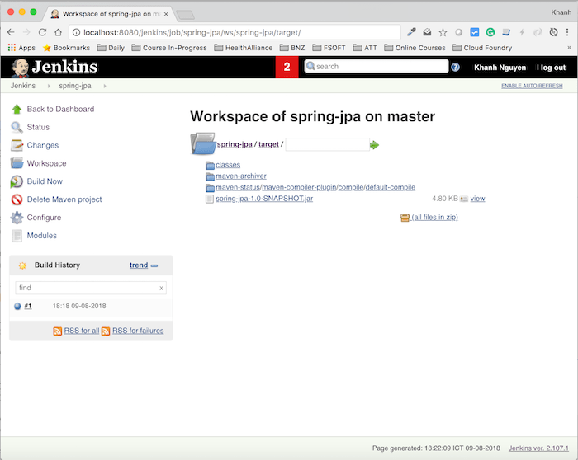The height and width of the screenshot is (460, 578).
Task: Click the large workspace folder icon
Action: [203, 144]
